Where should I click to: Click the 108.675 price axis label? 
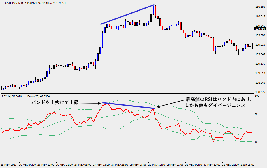point(260,92)
